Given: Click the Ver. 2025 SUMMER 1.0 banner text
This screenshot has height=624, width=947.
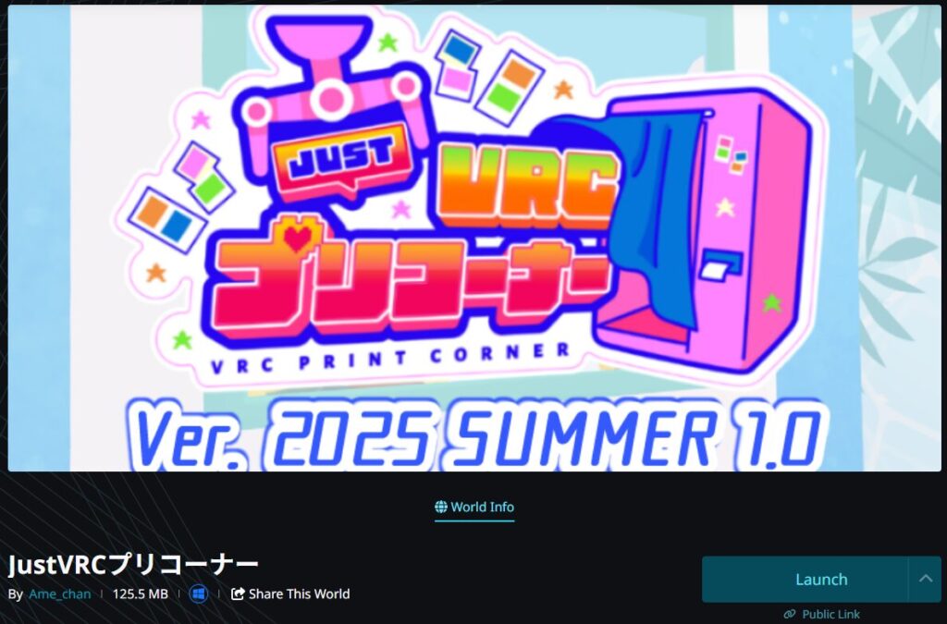Looking at the screenshot, I should click(477, 434).
